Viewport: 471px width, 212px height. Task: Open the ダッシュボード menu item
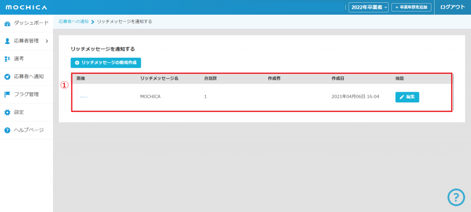click(x=31, y=23)
